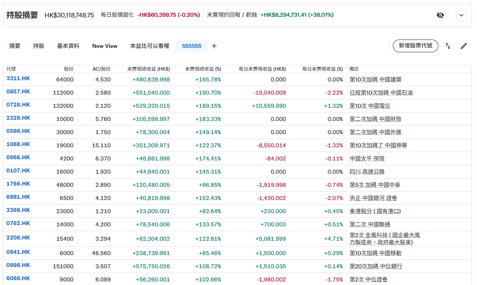477x285 pixels.
Task: Sort by 未實現總收益 (%) column header
Action: coord(203,69)
